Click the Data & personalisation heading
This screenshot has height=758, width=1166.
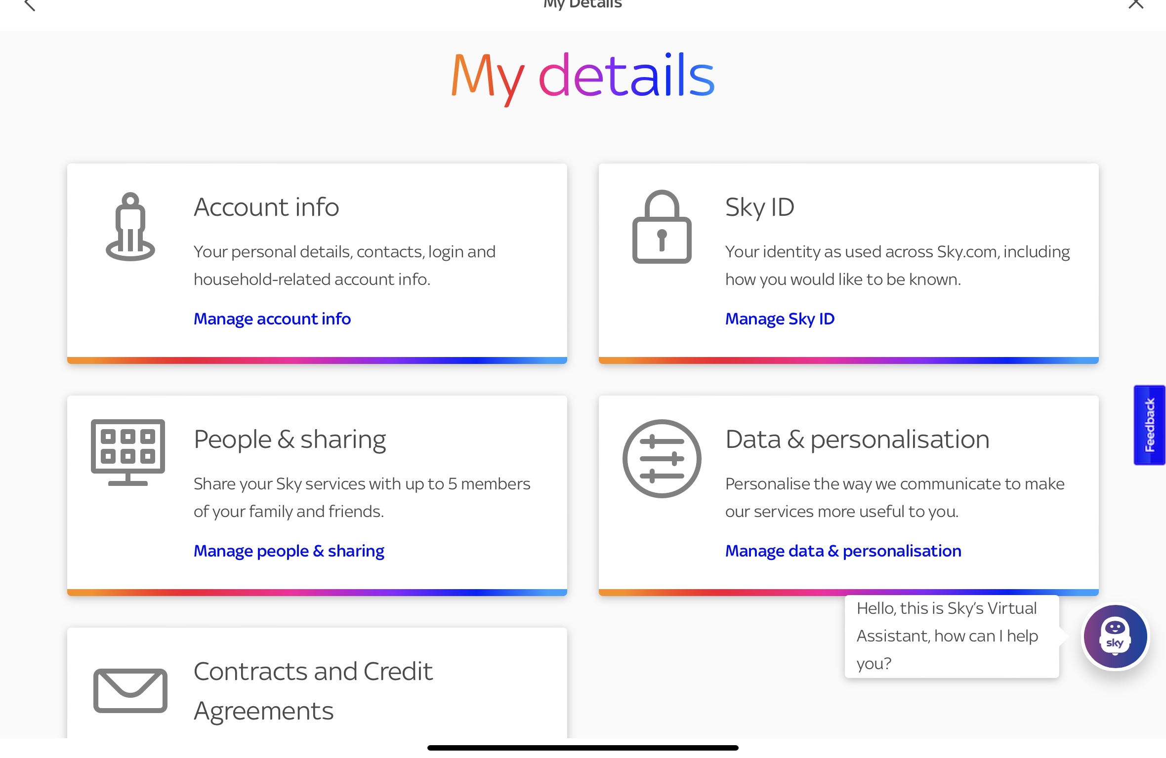point(857,439)
